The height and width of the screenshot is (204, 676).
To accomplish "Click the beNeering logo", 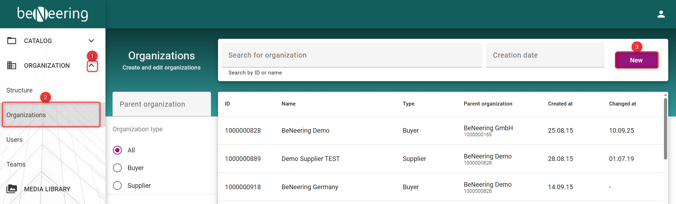I will click(x=53, y=14).
